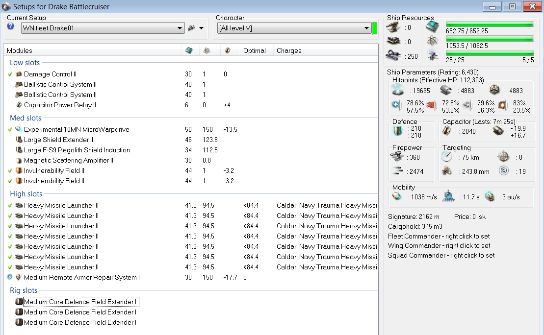The width and height of the screenshot is (544, 335).
Task: Click the Modules column header
Action: click(20, 50)
